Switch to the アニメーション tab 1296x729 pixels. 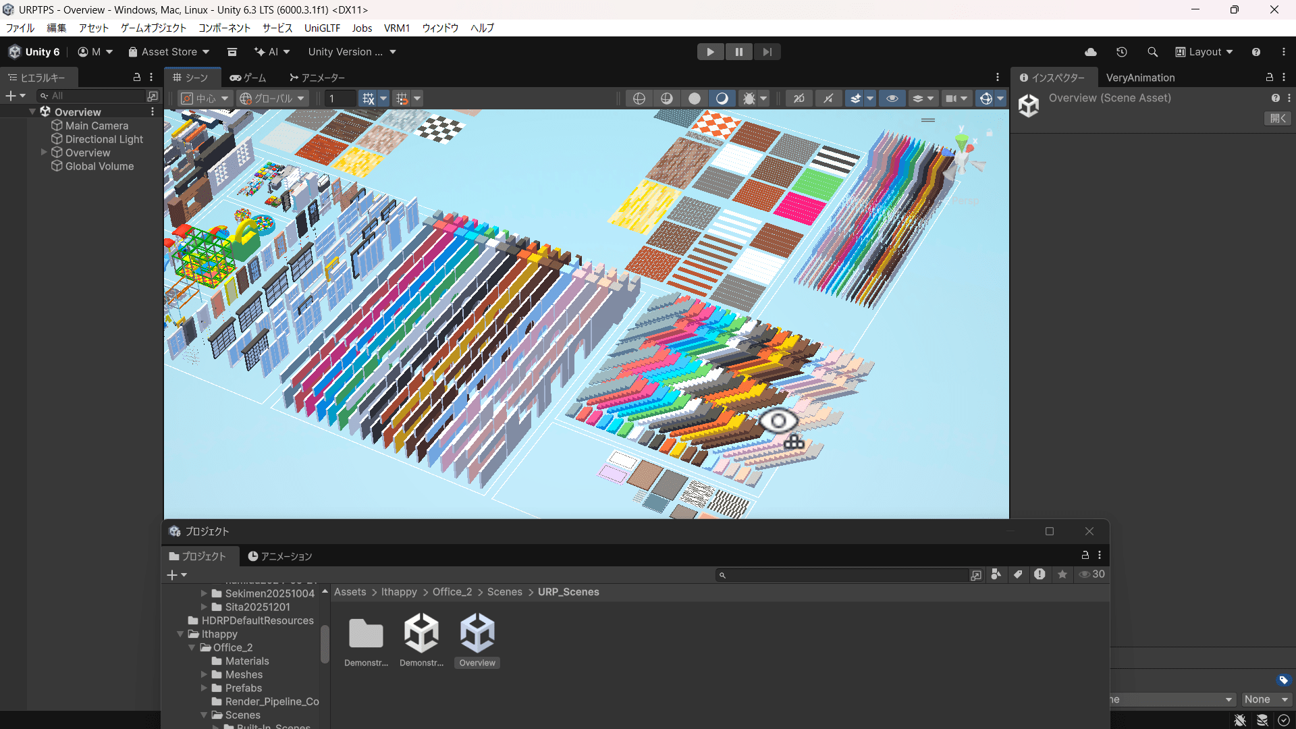click(280, 556)
